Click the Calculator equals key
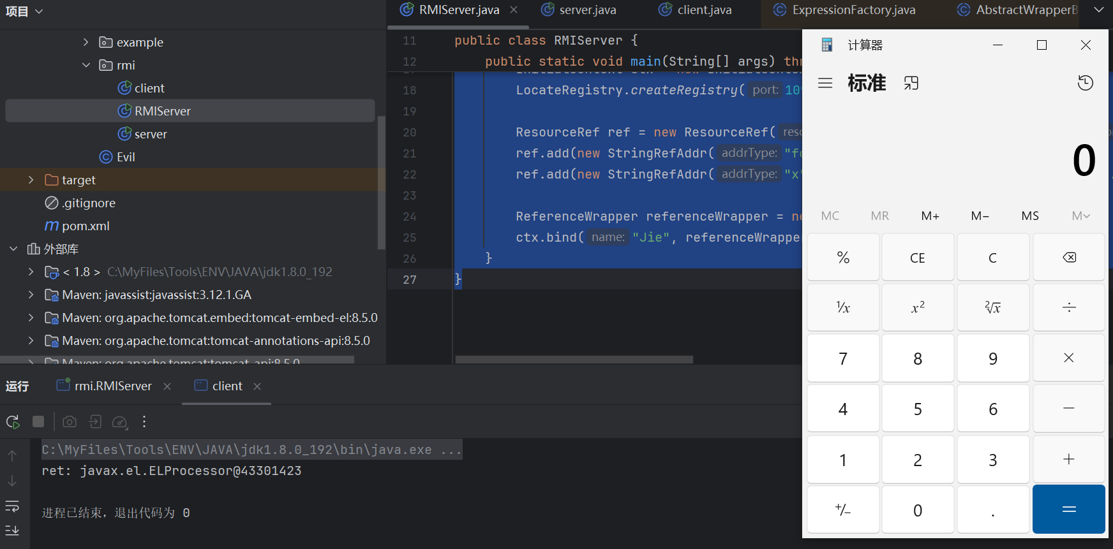 pos(1069,509)
